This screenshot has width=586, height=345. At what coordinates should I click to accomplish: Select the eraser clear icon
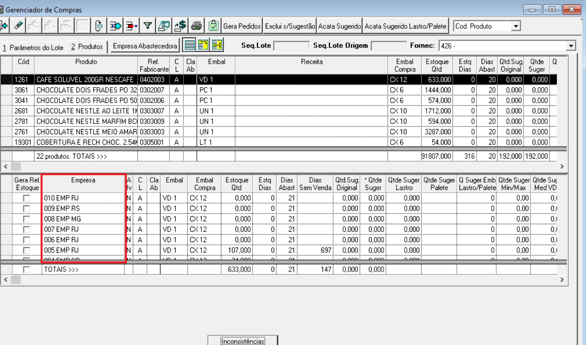tap(18, 26)
